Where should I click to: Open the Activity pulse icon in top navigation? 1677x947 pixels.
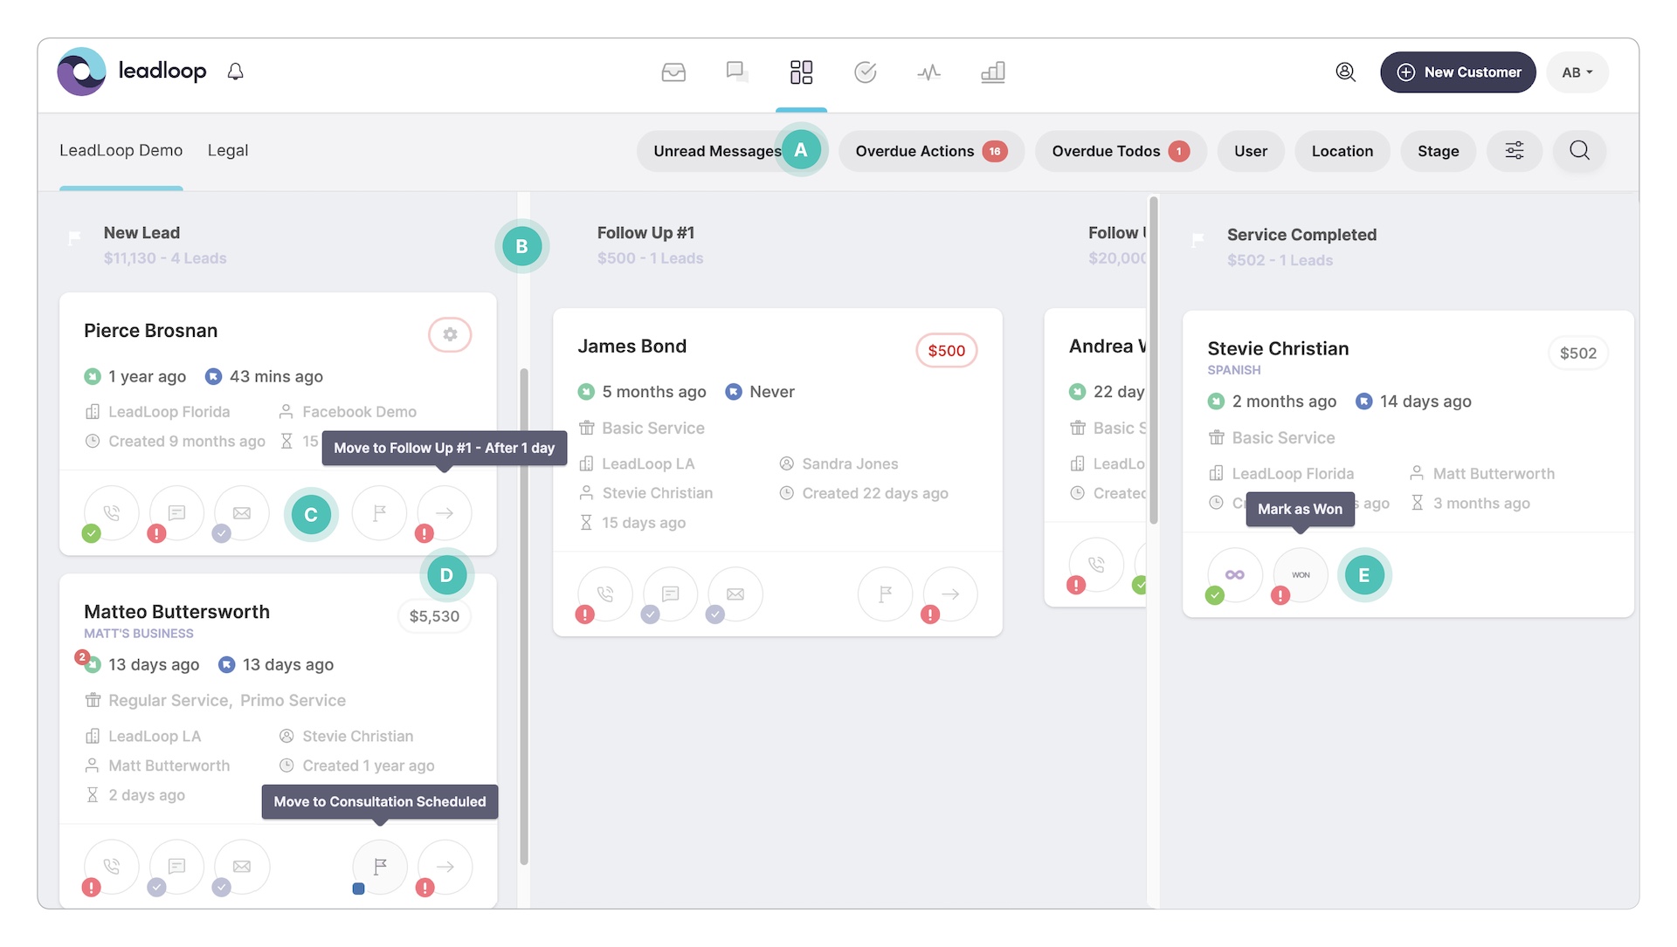tap(928, 72)
